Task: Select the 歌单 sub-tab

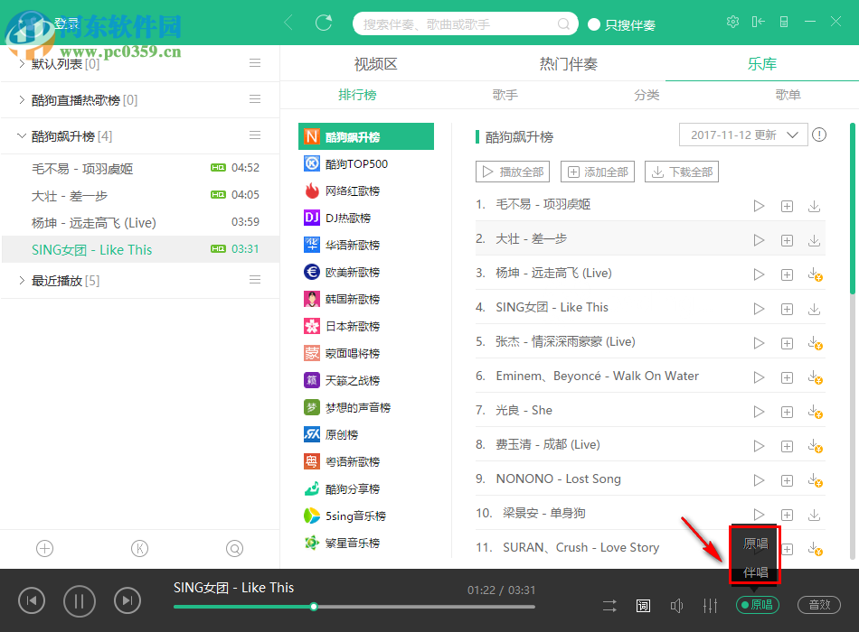Action: tap(788, 95)
